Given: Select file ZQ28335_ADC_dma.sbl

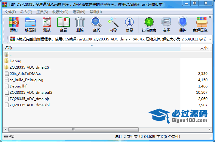Looking at the screenshot, I should (108, 105).
